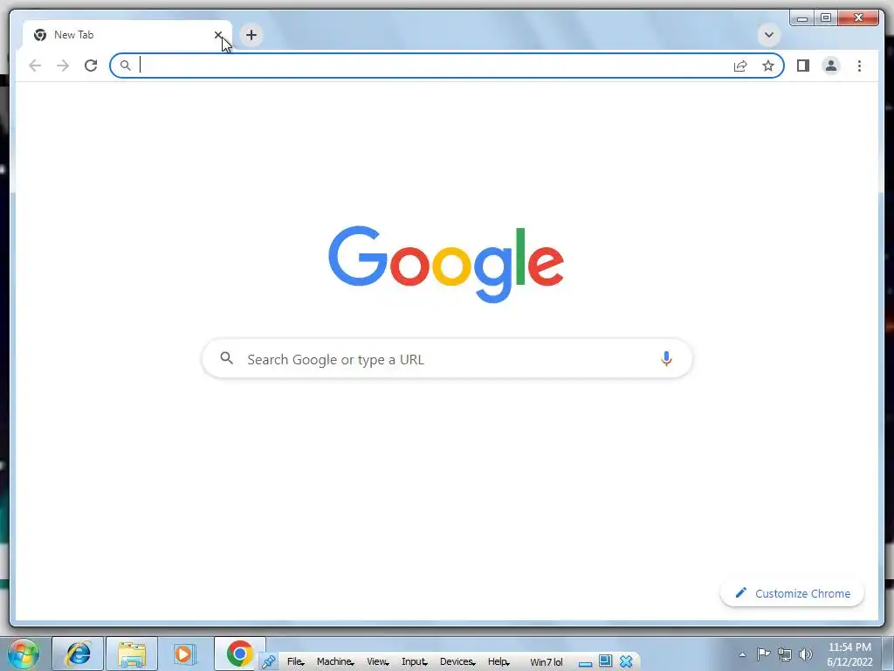894x671 pixels.
Task: Reload the current page
Action: 91,66
